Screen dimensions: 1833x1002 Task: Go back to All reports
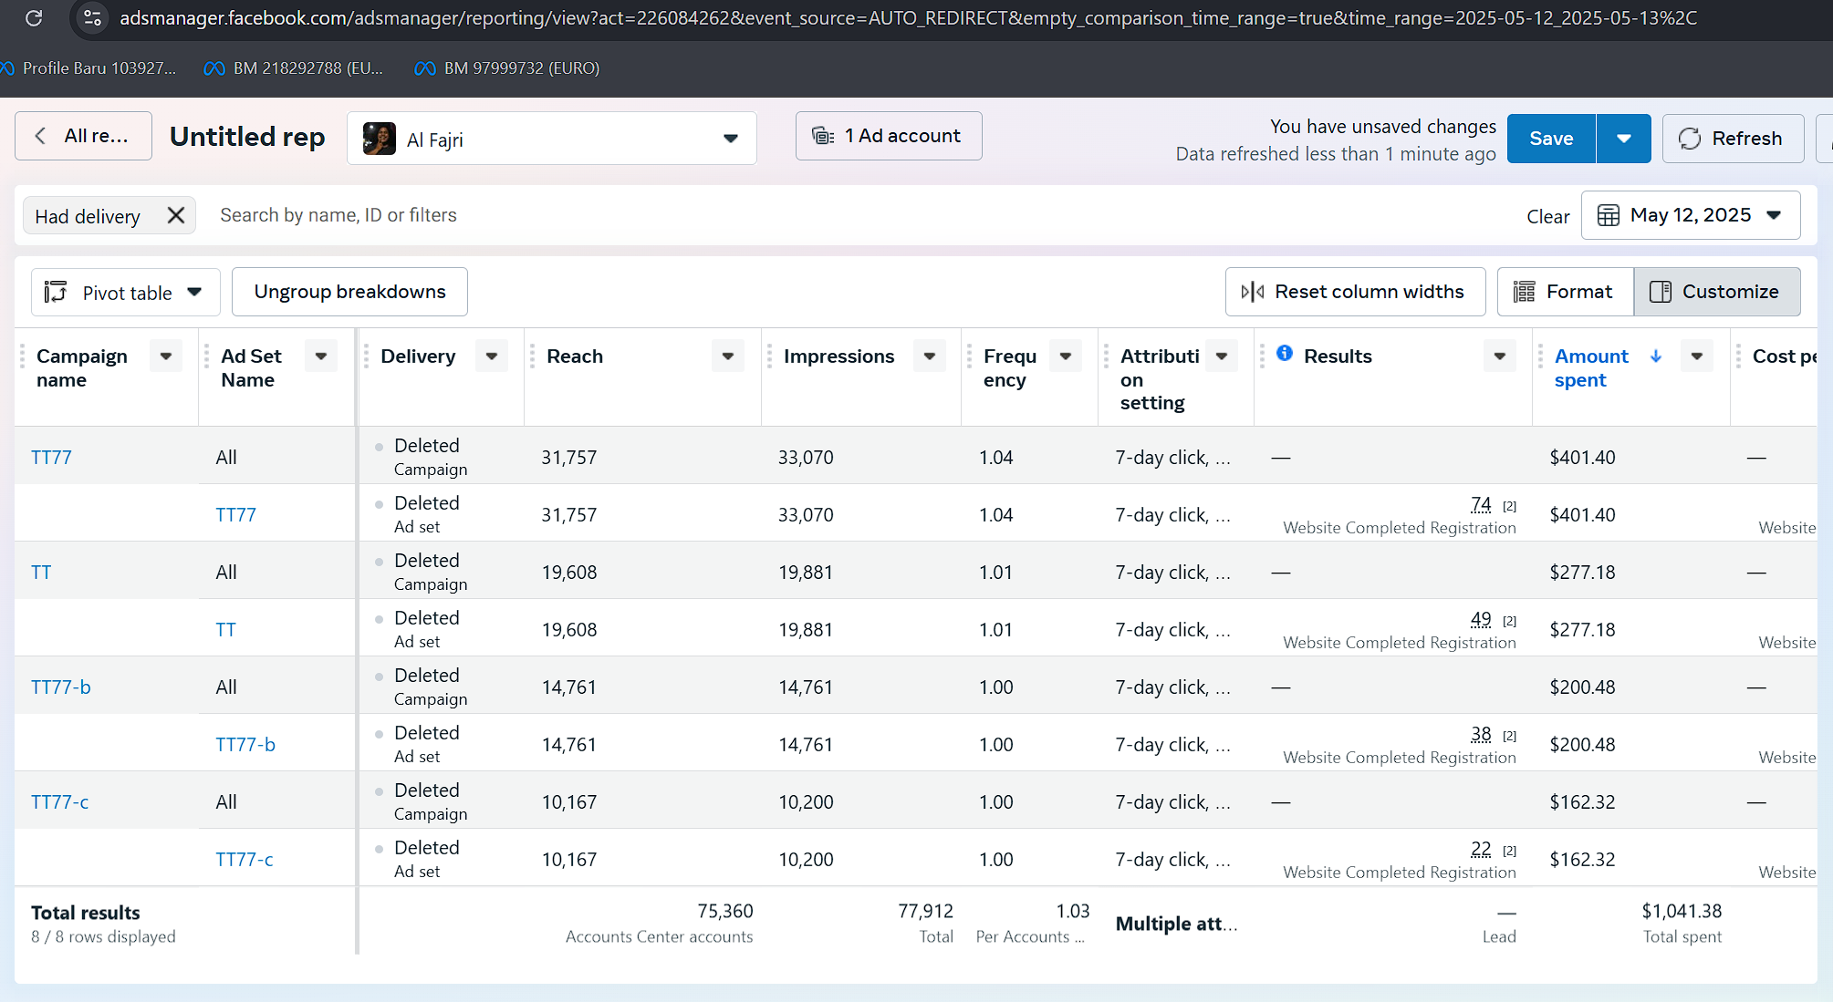point(83,137)
